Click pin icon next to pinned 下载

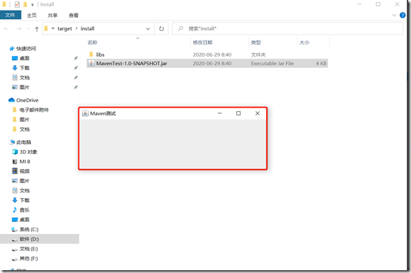(76, 68)
